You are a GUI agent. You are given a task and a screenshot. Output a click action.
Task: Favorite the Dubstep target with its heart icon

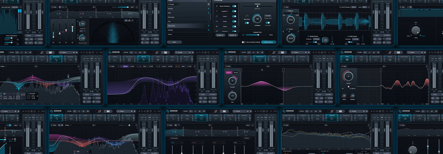tap(209, 8)
